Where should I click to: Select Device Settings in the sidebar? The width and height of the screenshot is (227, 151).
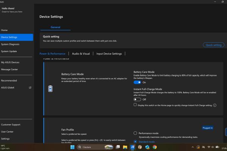coord(17,37)
